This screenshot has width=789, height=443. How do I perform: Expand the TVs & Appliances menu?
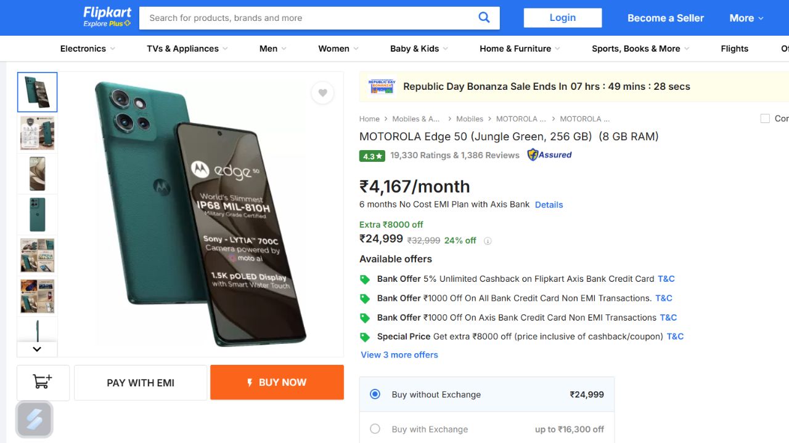pos(187,49)
